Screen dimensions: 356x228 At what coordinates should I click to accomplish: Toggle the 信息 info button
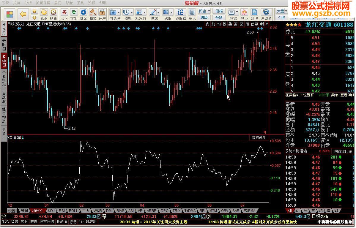click(254, 24)
